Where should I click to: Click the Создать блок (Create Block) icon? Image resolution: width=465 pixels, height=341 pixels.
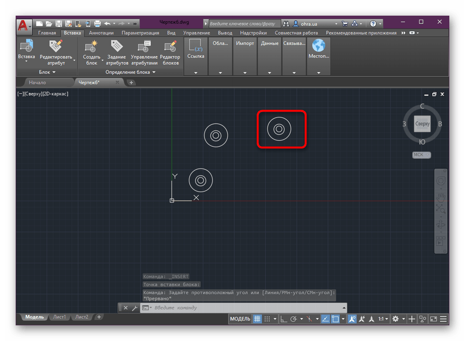point(92,47)
